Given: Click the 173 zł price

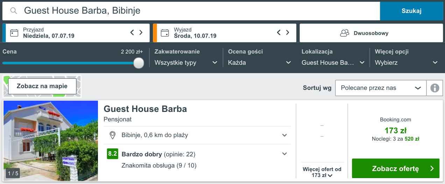Looking at the screenshot, I should 395,130.
